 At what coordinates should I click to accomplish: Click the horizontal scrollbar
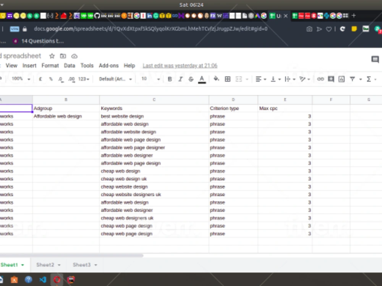pyautogui.click(x=72, y=255)
